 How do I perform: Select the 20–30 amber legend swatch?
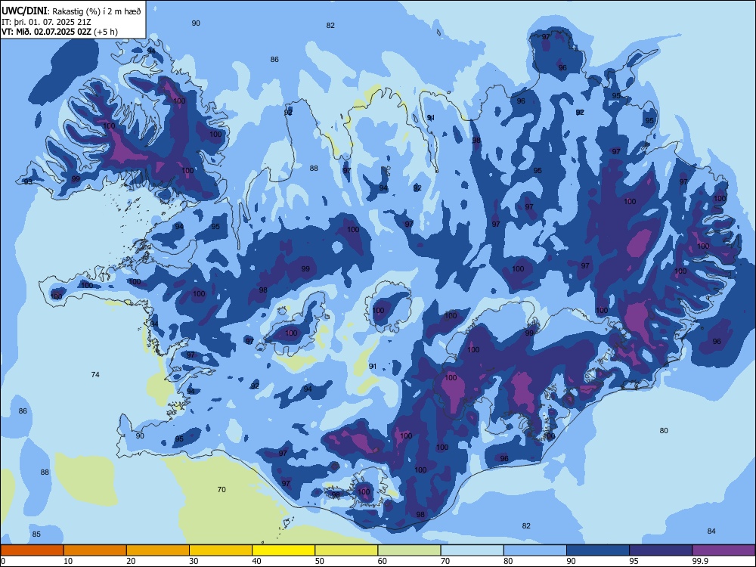click(x=158, y=550)
